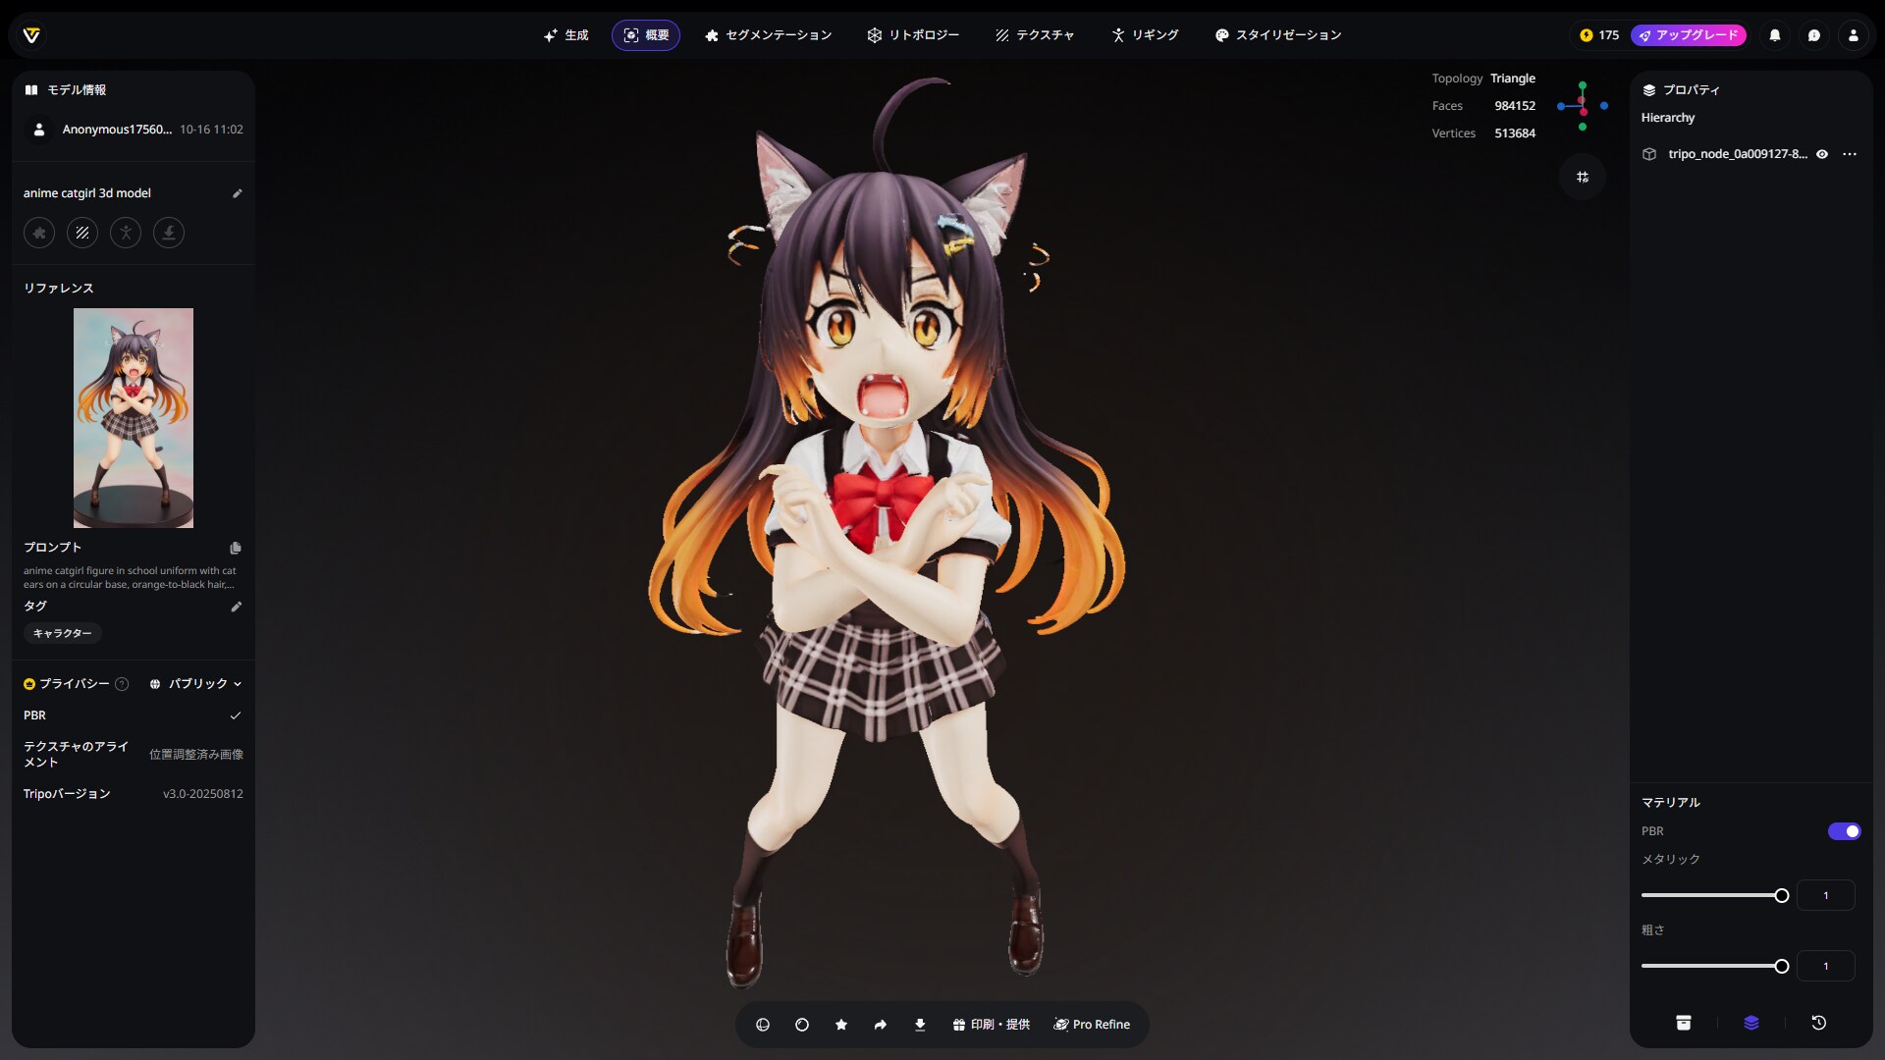Edit the model name pencil icon

click(237, 193)
